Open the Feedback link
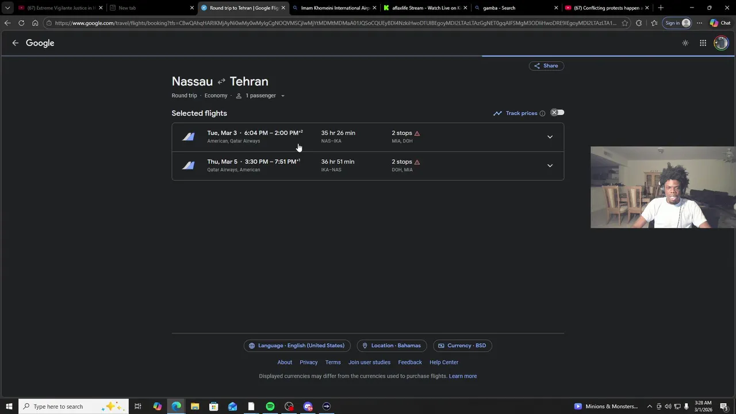 [410, 362]
